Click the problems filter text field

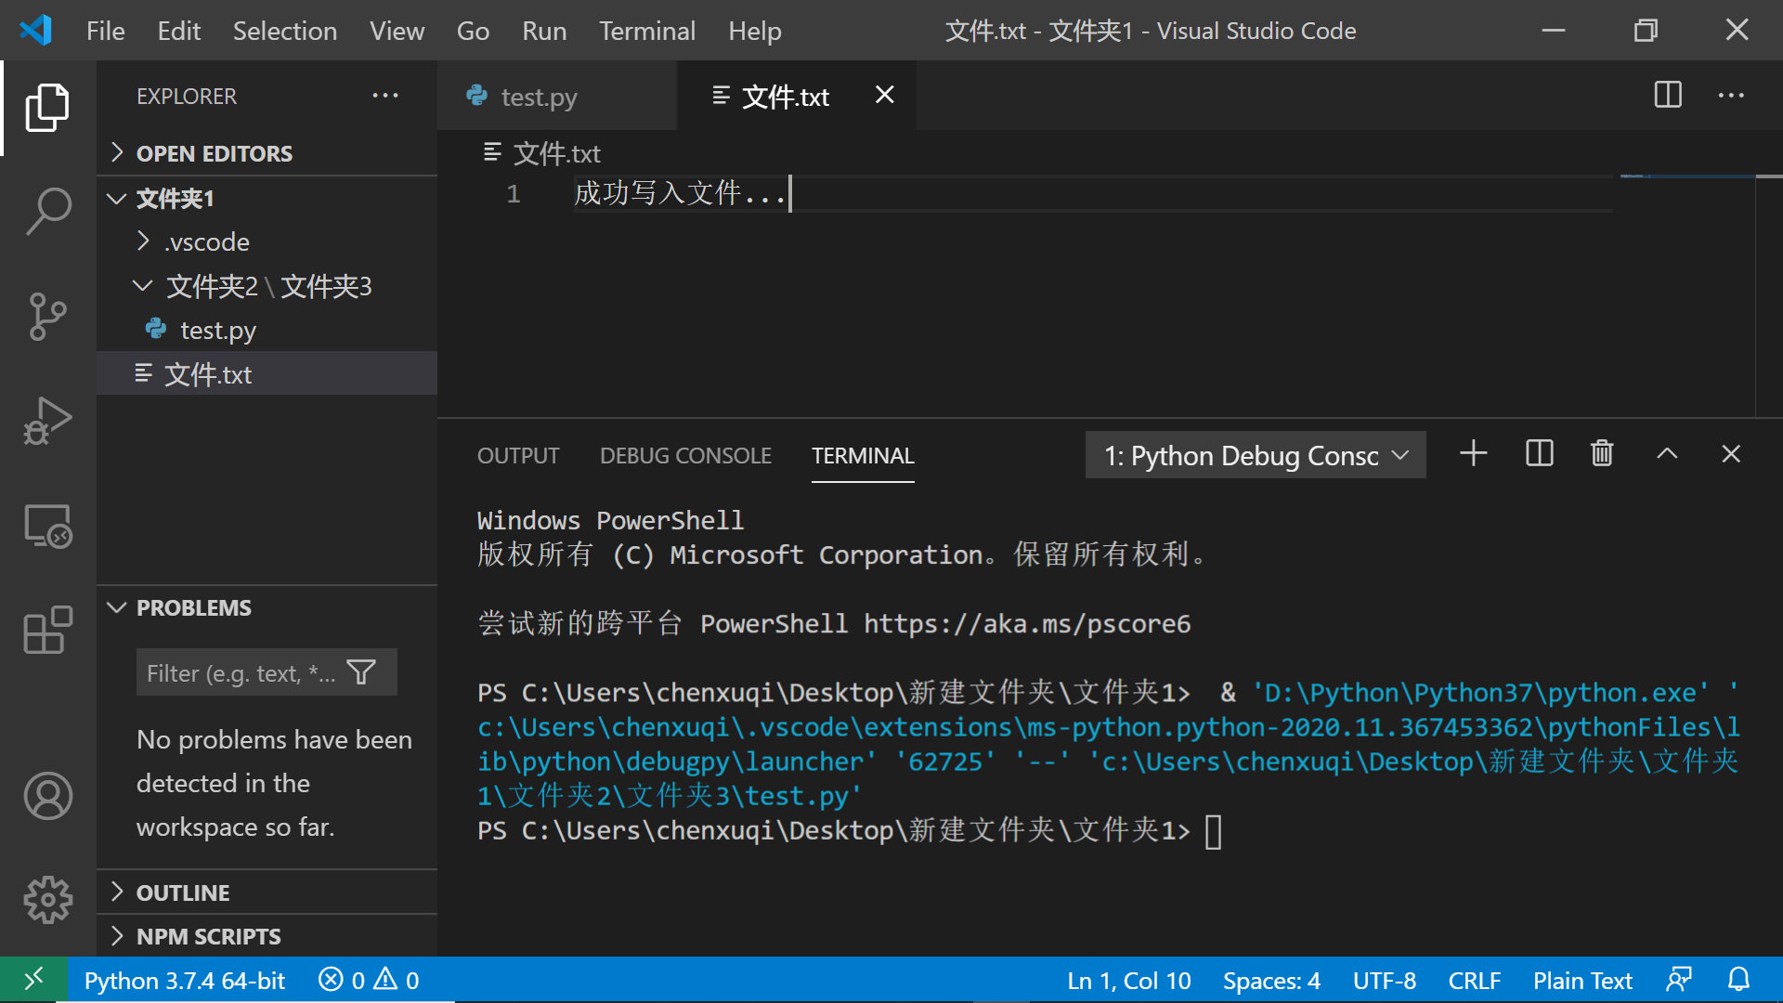pyautogui.click(x=240, y=673)
